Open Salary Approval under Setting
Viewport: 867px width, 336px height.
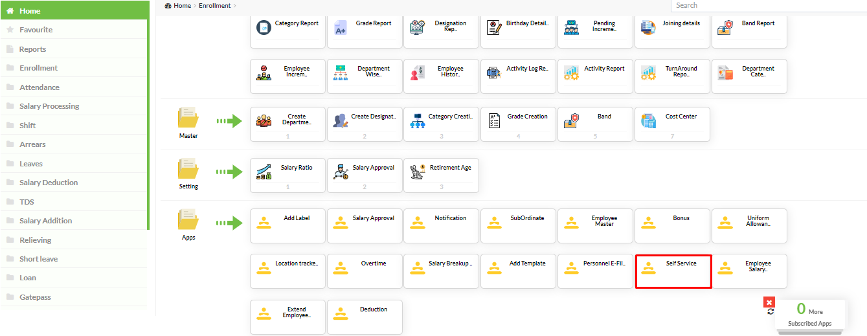tap(365, 175)
